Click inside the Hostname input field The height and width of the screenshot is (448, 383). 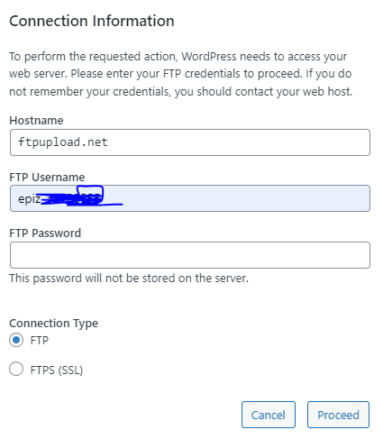(190, 142)
